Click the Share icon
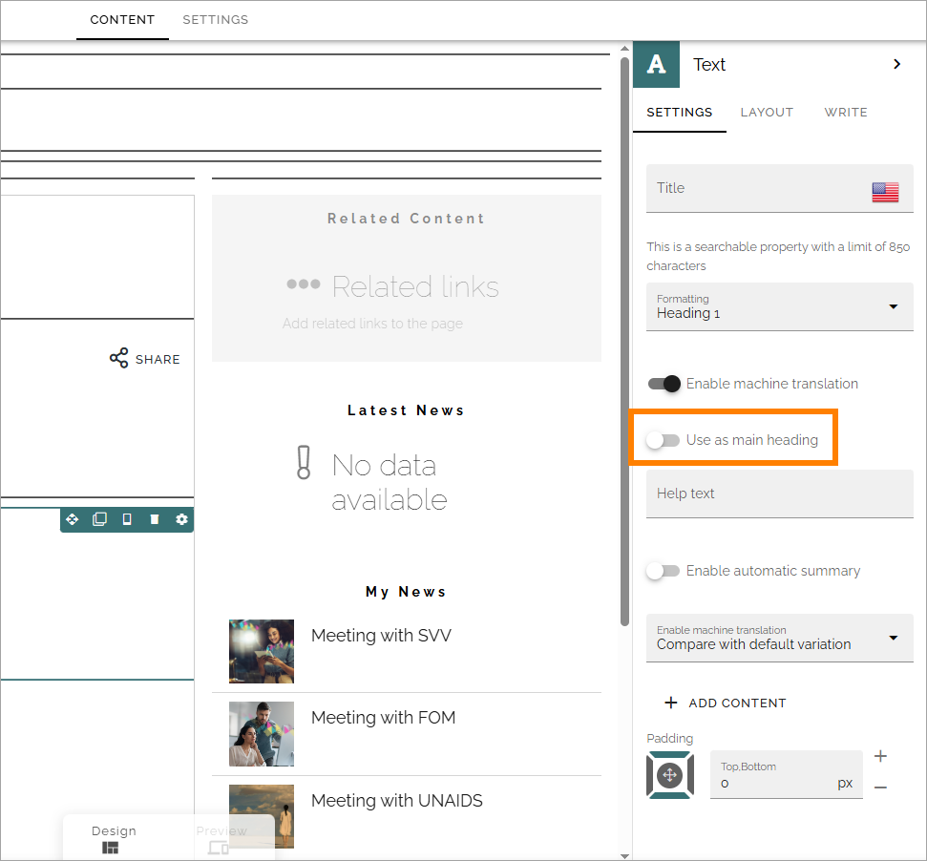 118,358
